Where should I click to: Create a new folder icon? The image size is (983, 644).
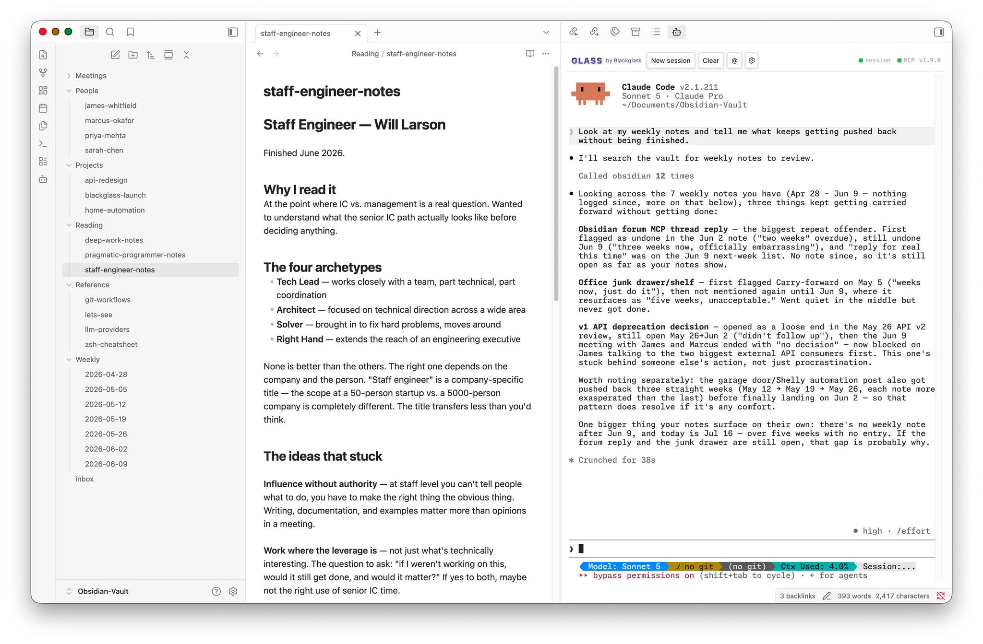click(133, 55)
